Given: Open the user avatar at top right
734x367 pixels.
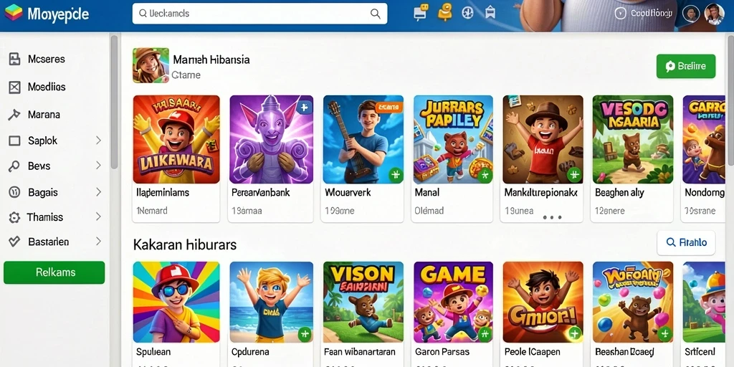Looking at the screenshot, I should tap(714, 14).
